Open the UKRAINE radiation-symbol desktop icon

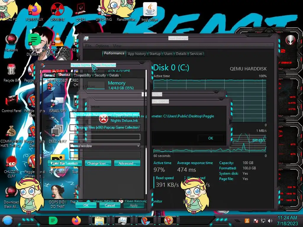tap(57, 12)
